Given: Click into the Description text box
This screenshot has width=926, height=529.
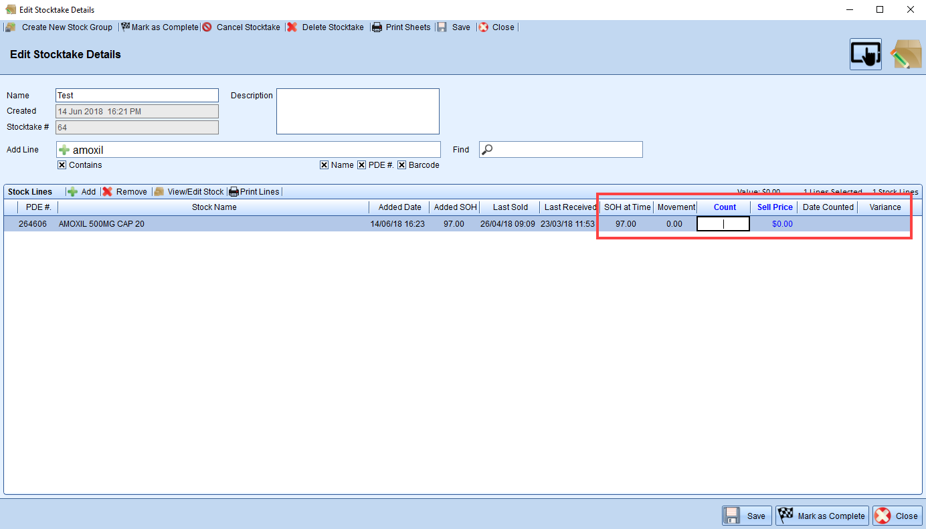Looking at the screenshot, I should 358,111.
